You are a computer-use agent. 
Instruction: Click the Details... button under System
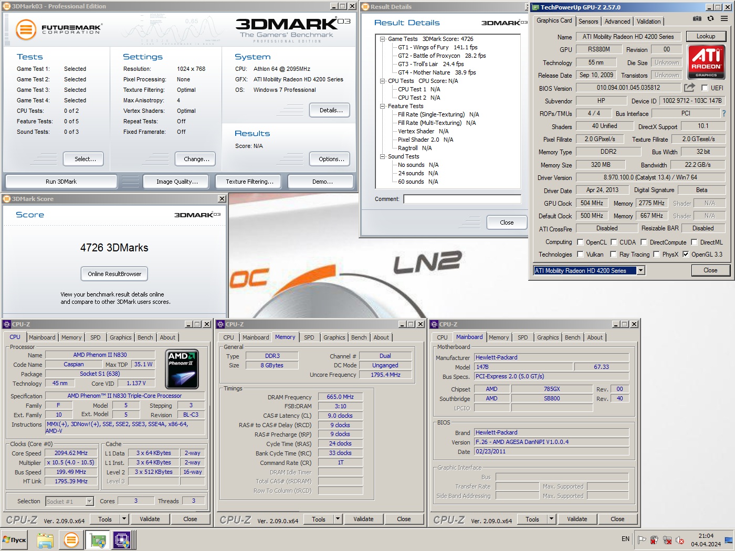coord(331,110)
